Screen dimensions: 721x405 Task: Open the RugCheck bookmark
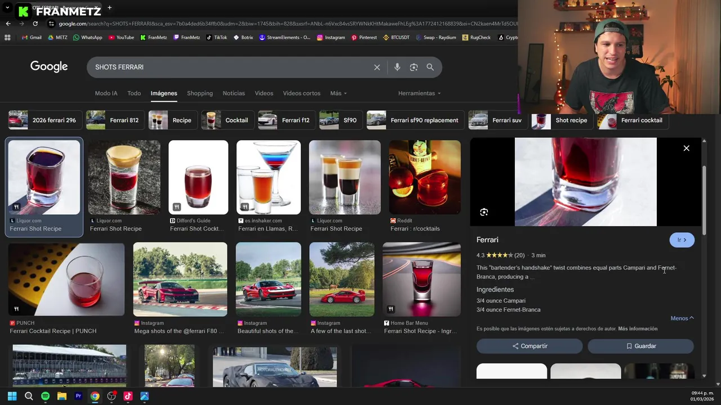(477, 38)
